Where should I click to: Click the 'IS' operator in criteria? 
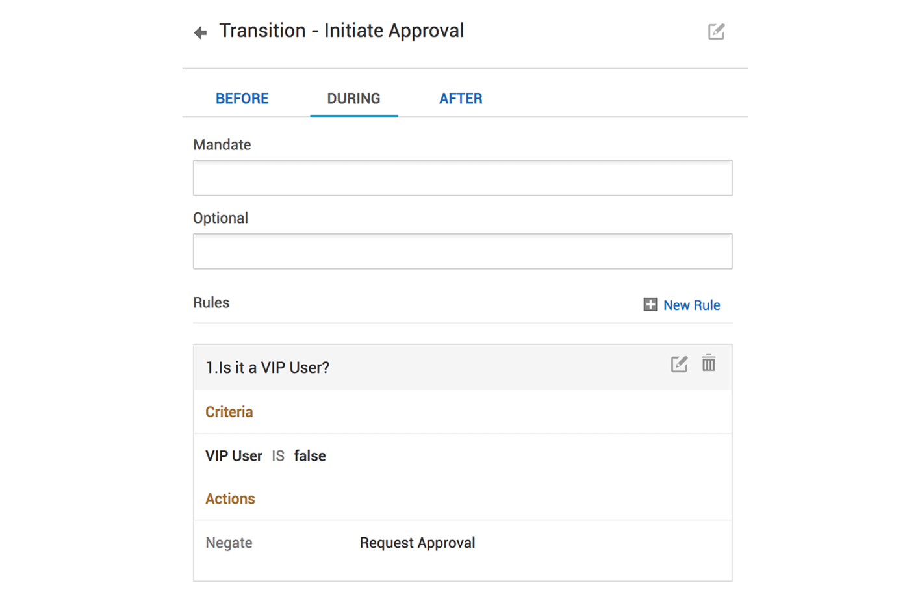pyautogui.click(x=278, y=456)
